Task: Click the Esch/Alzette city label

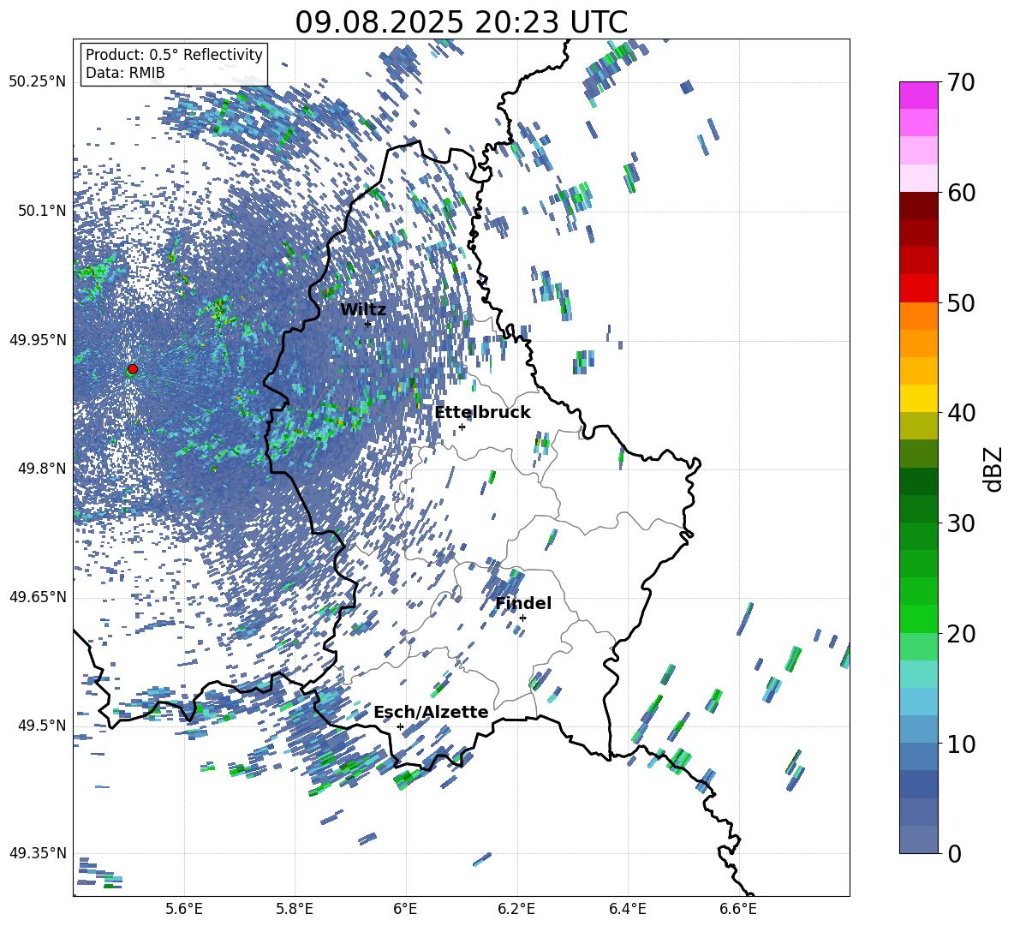Action: point(431,713)
